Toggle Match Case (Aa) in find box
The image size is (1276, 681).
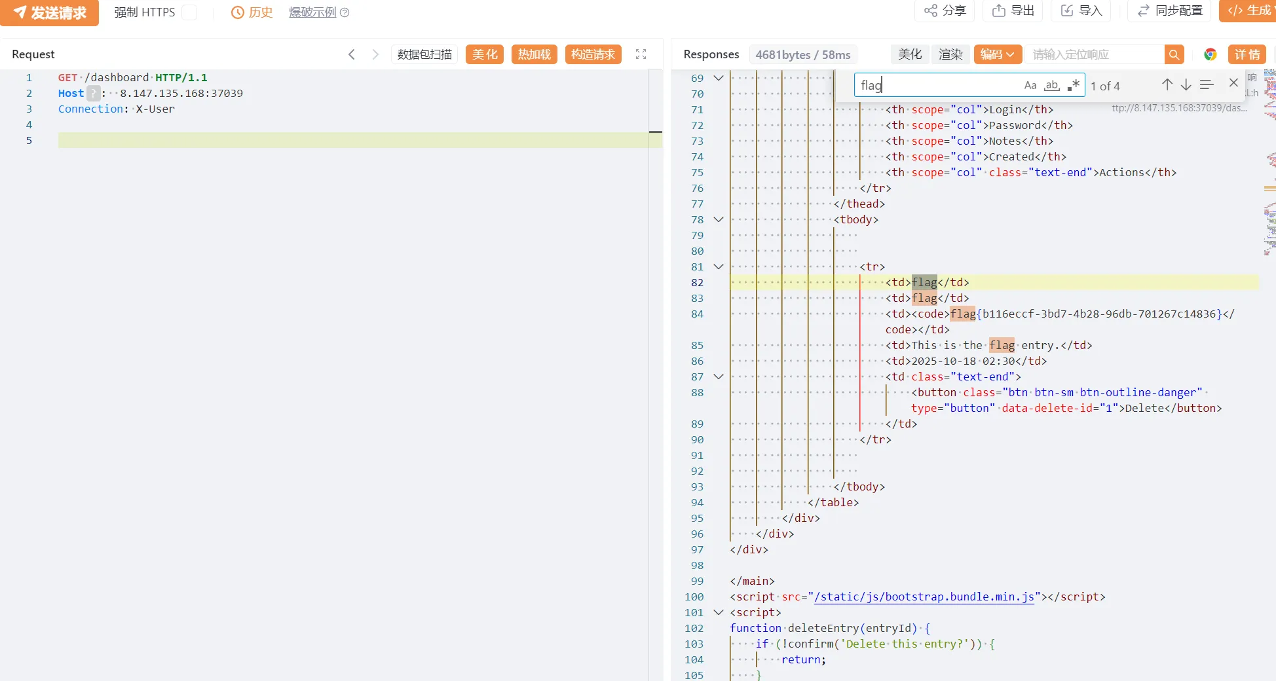click(1030, 85)
